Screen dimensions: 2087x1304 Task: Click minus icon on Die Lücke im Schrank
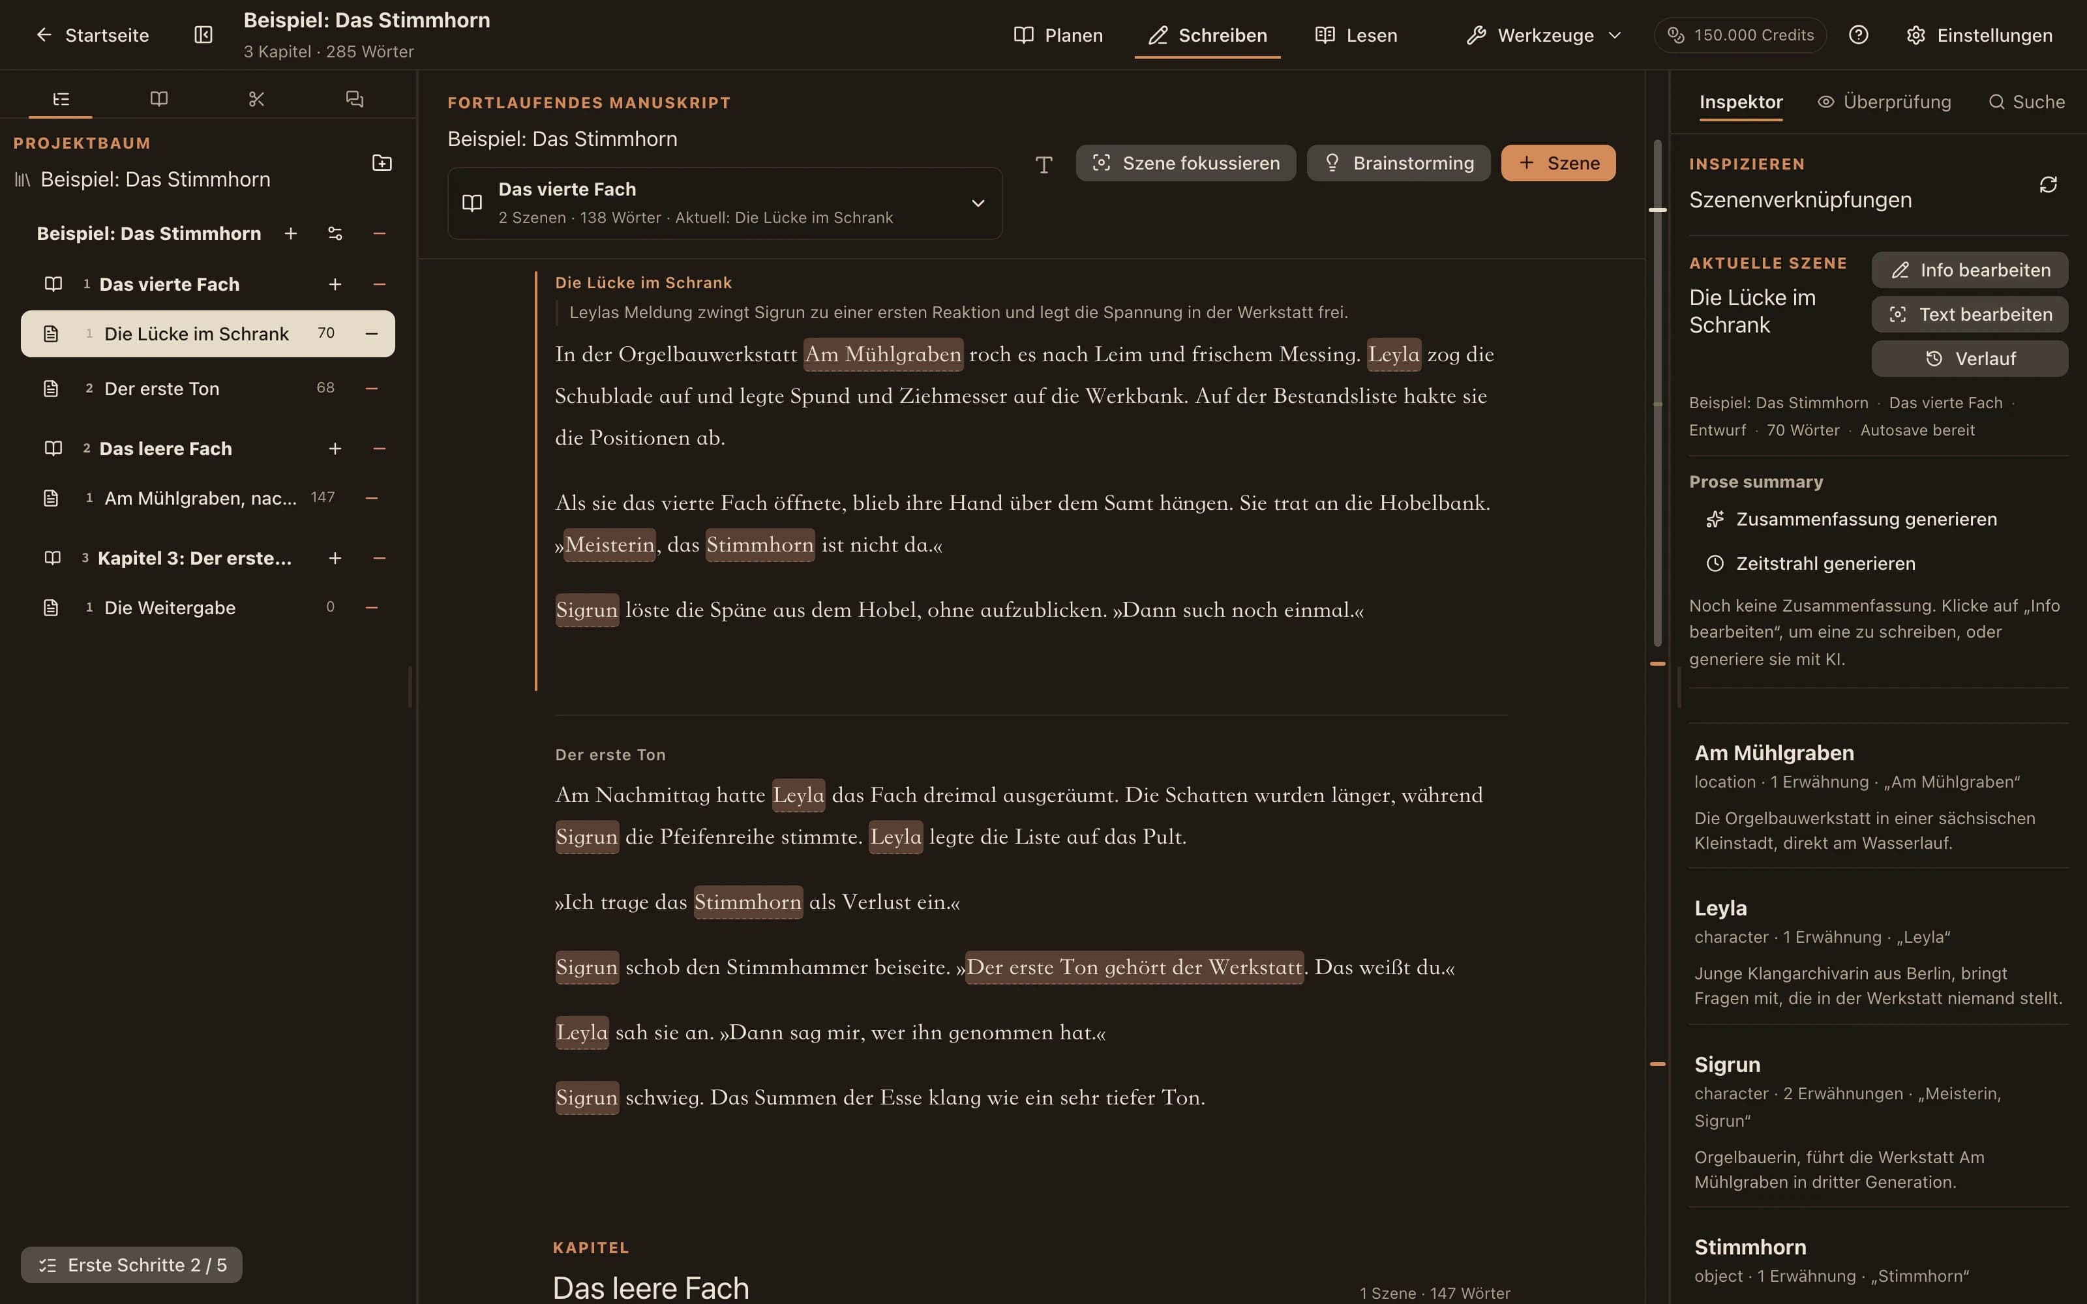372,334
